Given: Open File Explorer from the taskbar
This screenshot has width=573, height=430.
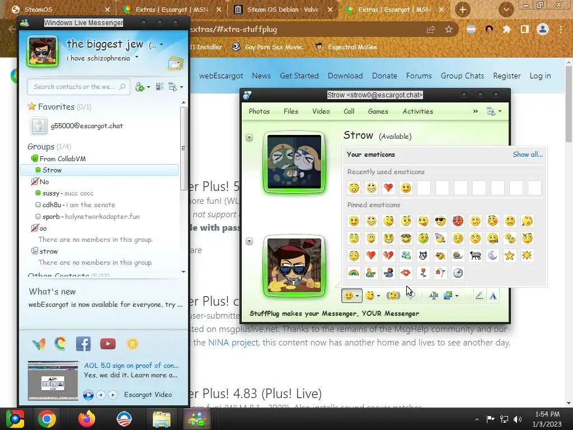Looking at the screenshot, I should click(161, 419).
